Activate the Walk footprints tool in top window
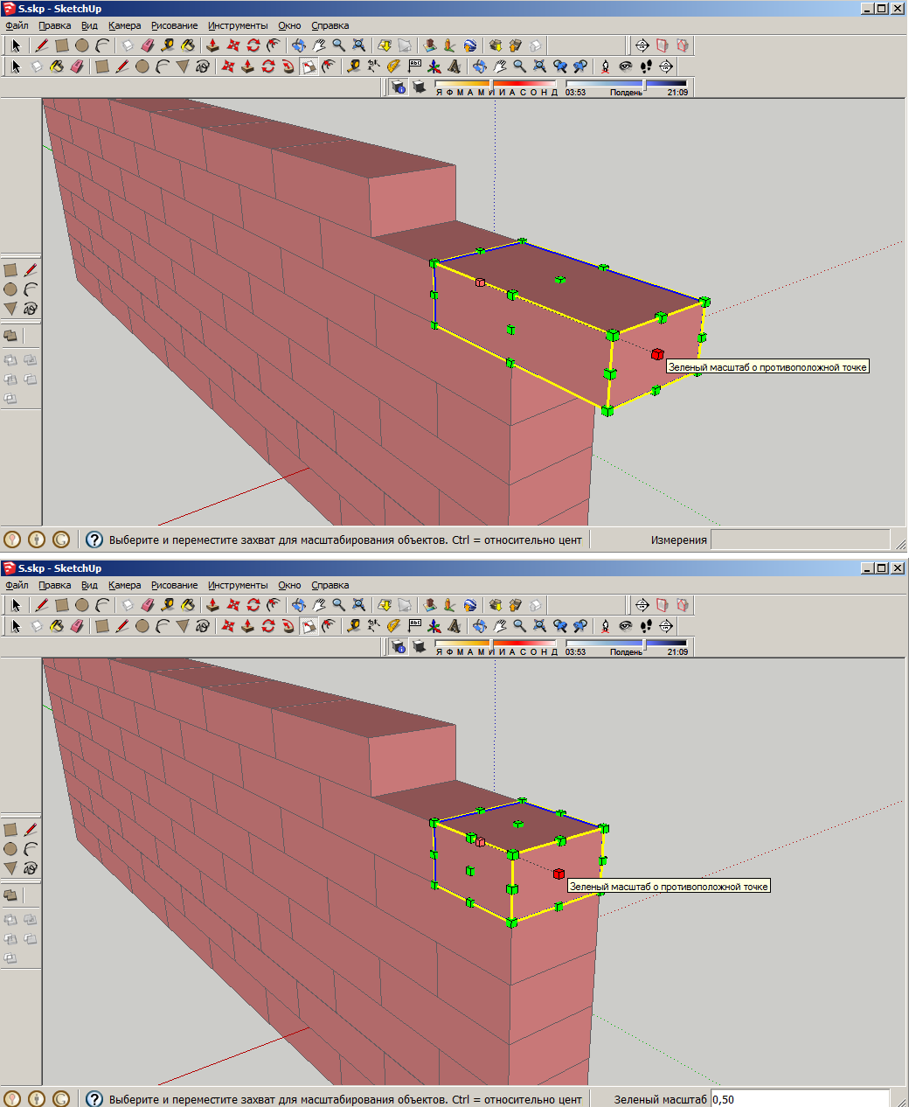The width and height of the screenshot is (909, 1107). pyautogui.click(x=646, y=66)
